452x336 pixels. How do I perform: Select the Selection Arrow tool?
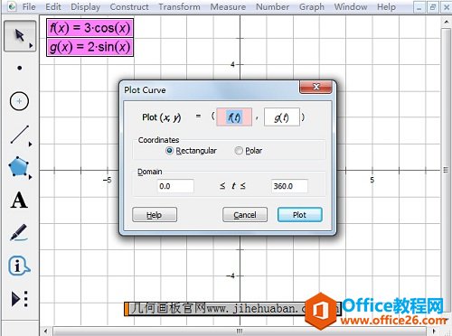click(x=20, y=35)
